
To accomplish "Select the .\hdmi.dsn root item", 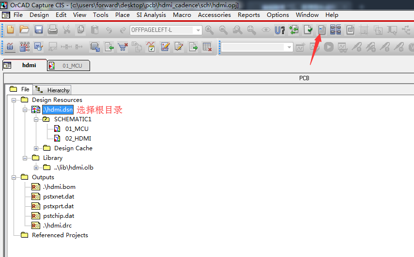I will [x=58, y=110].
